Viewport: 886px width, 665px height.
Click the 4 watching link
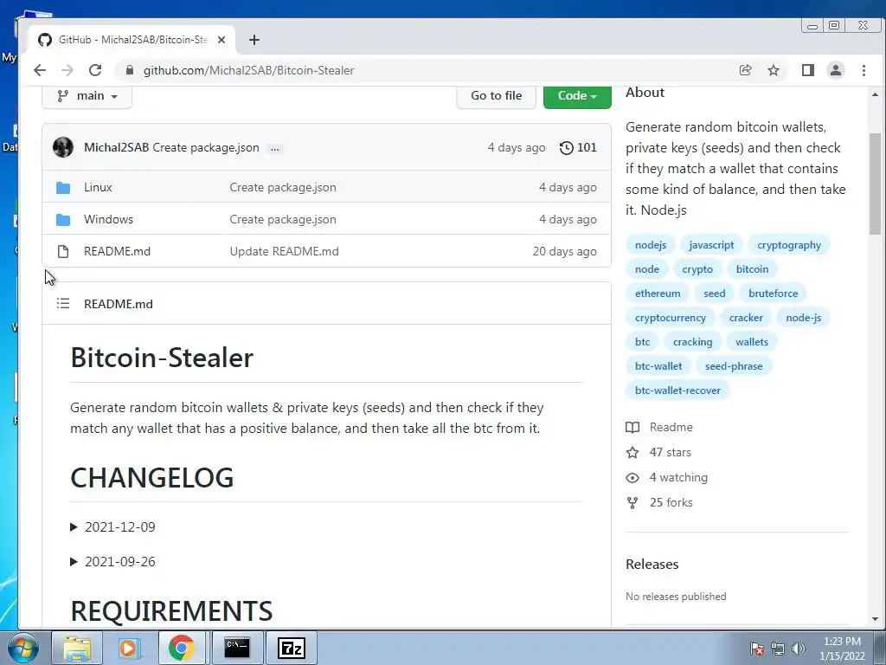pos(667,477)
